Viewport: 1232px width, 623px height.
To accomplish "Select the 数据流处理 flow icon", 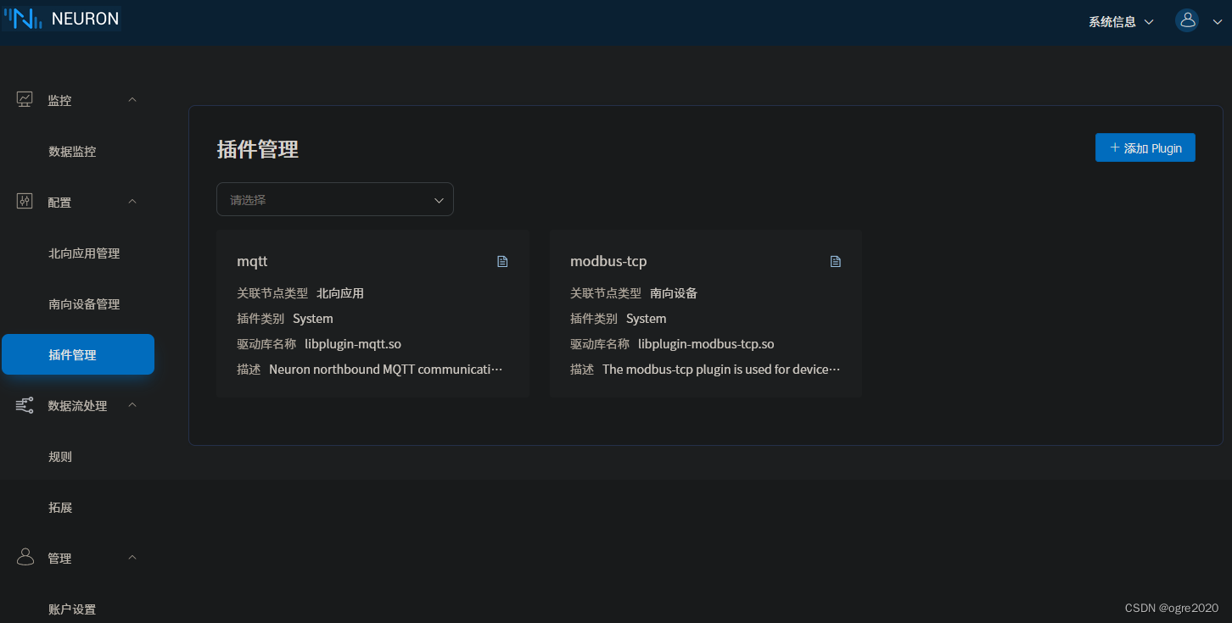I will coord(24,404).
